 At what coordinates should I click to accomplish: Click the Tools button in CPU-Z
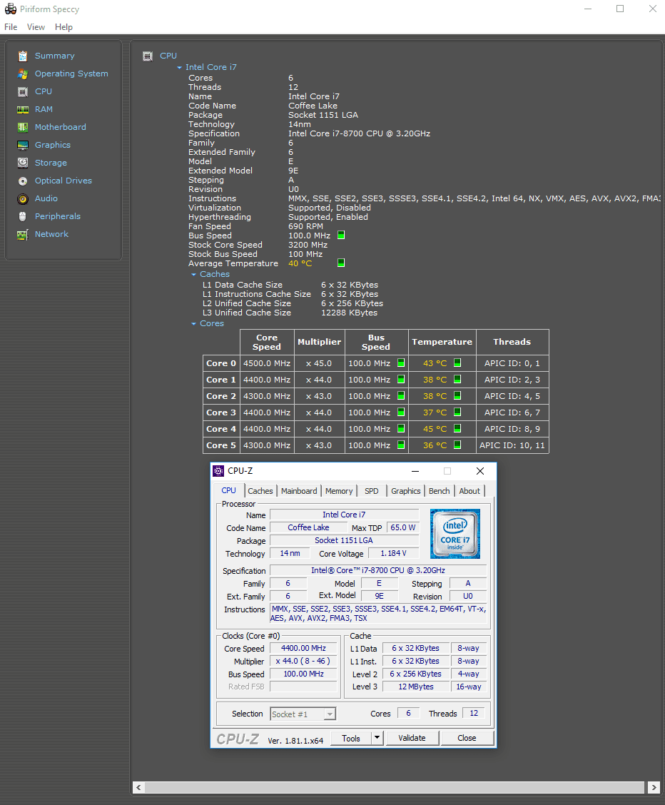pos(351,738)
